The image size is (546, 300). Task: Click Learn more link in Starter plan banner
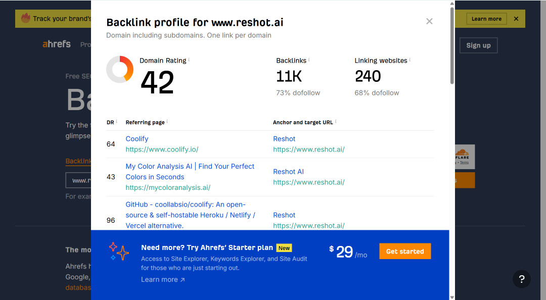pyautogui.click(x=163, y=279)
